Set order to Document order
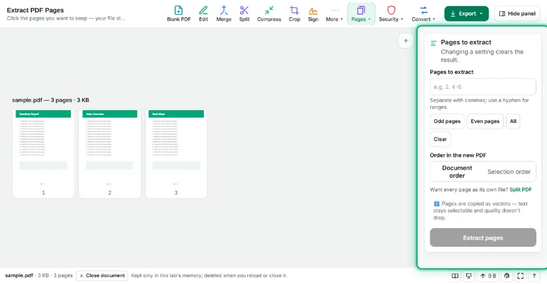 click(x=457, y=172)
